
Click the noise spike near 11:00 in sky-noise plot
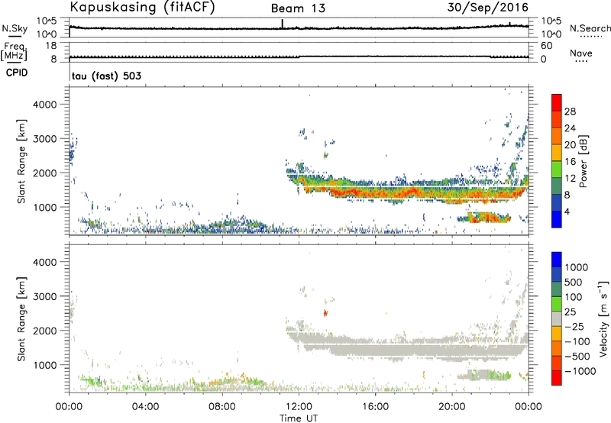click(x=282, y=24)
